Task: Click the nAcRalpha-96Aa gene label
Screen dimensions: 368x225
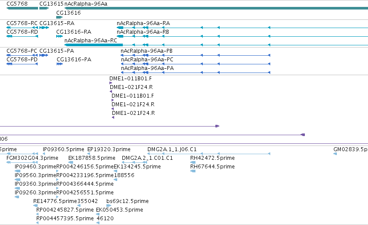Action: tap(86, 4)
